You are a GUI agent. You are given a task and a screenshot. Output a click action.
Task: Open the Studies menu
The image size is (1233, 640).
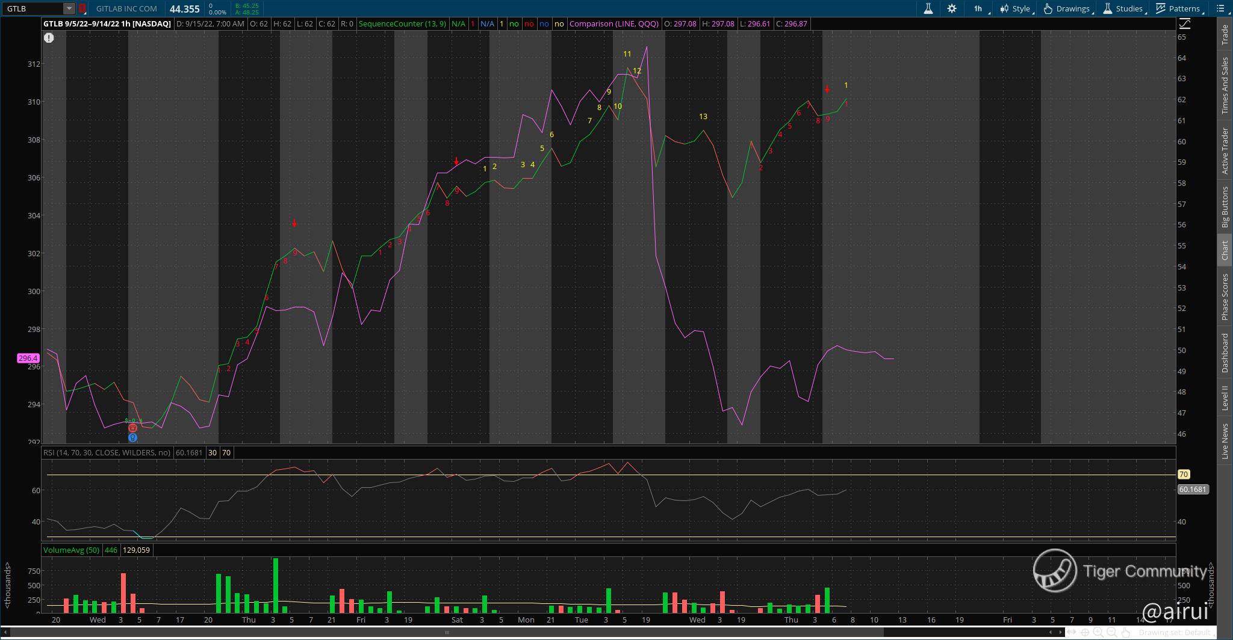[x=1123, y=8]
